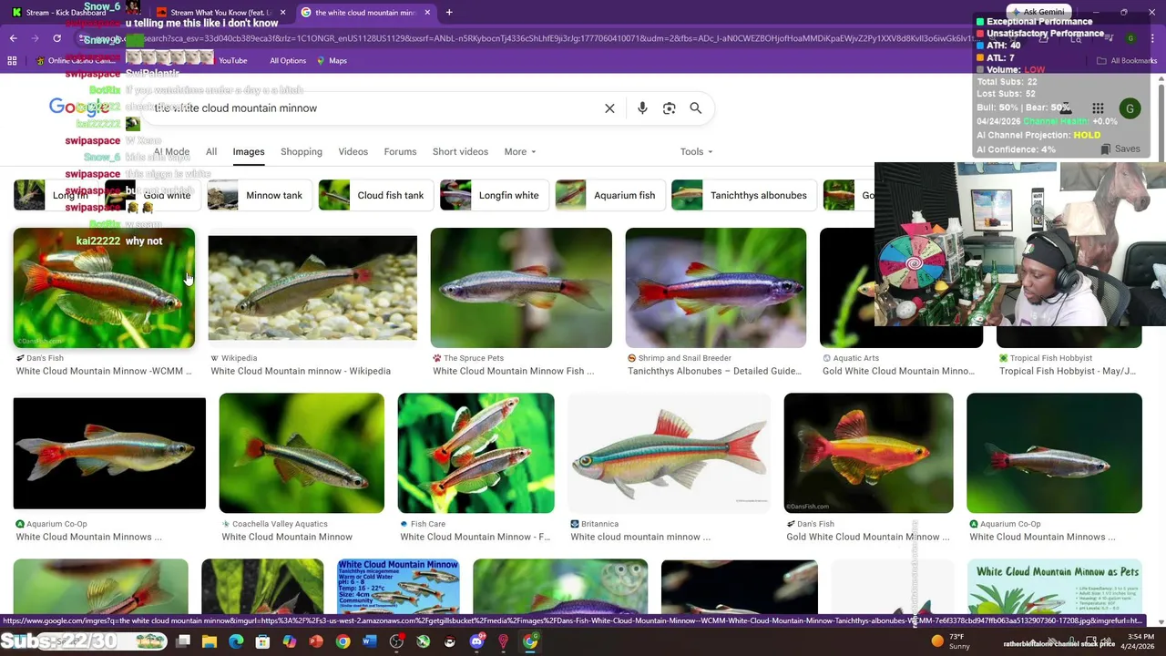Open the YouTube bookmark
This screenshot has width=1166, height=656.
click(x=232, y=60)
